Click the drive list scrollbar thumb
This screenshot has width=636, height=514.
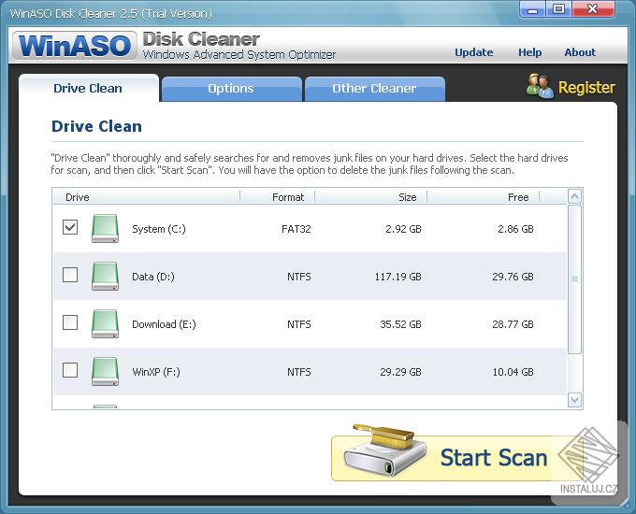click(574, 278)
